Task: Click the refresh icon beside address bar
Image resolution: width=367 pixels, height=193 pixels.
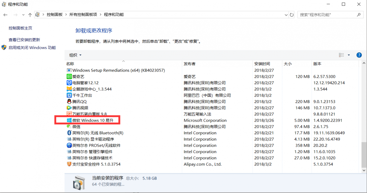Action: click(292, 15)
